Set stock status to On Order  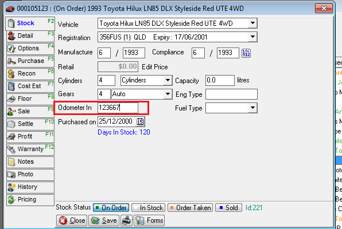click(x=111, y=208)
